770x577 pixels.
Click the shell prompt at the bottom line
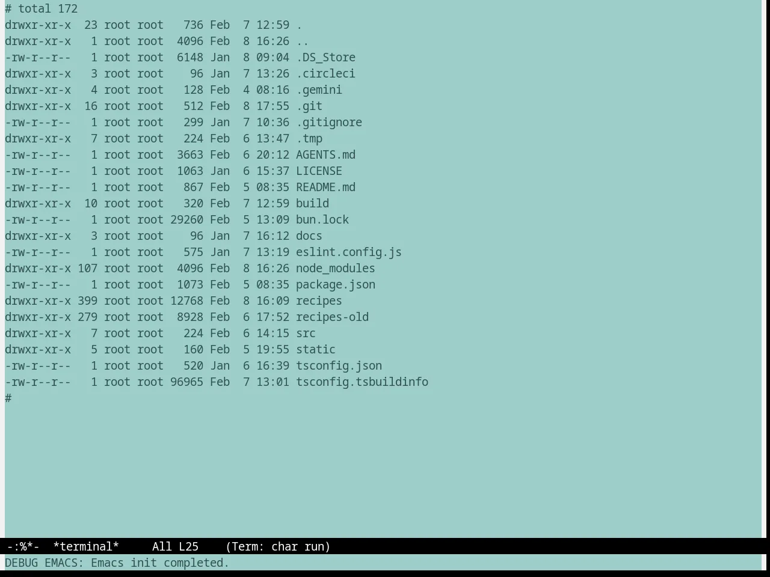(x=8, y=398)
